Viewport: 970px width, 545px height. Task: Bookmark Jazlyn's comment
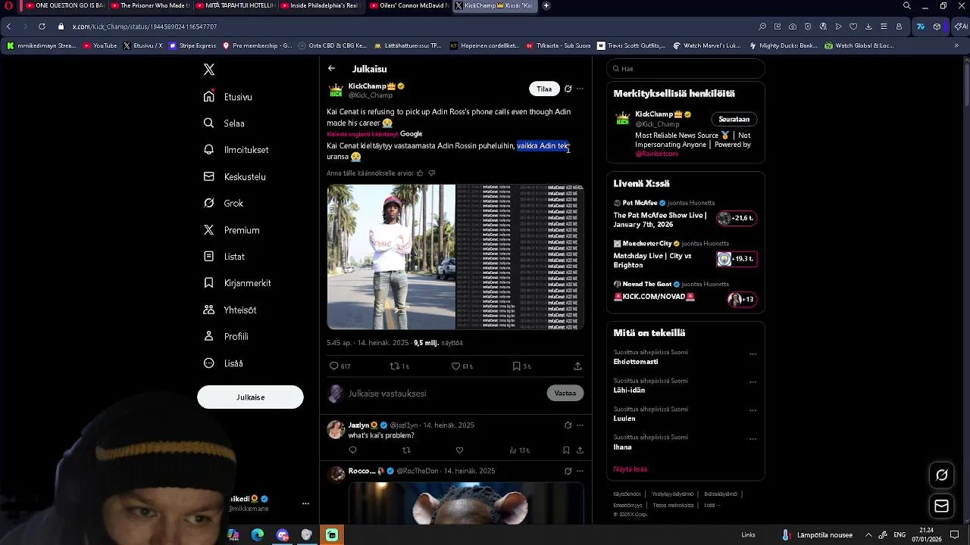(x=566, y=450)
